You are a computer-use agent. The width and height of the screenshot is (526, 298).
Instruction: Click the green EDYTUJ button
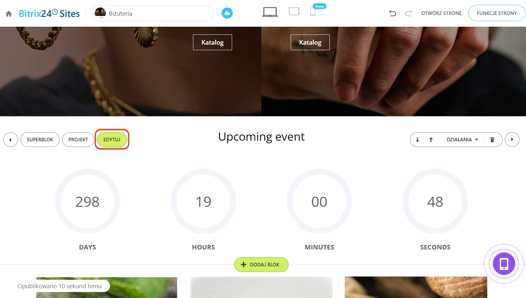tap(112, 140)
